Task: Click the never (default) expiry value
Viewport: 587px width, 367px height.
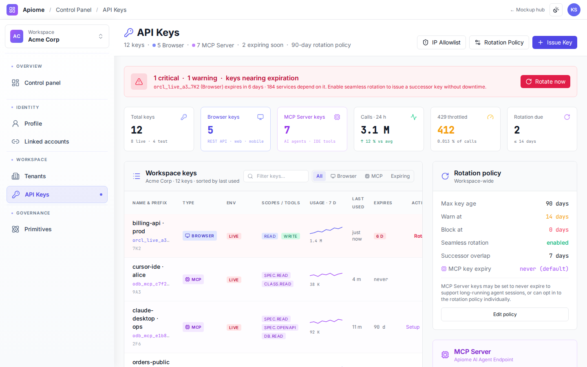Action: [544, 269]
